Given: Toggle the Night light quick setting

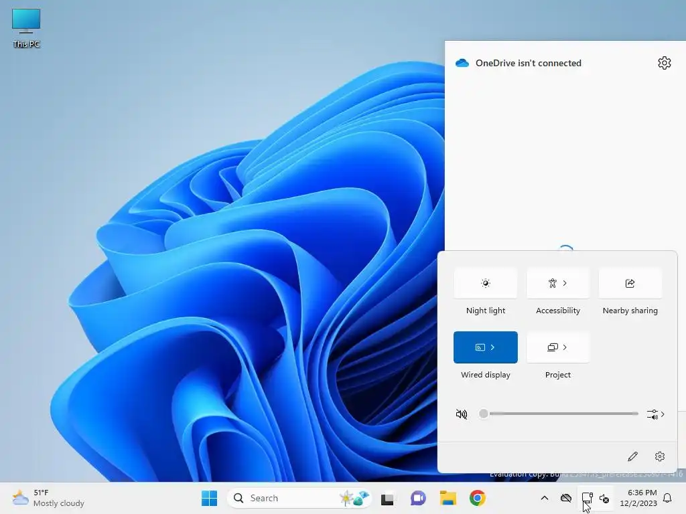Looking at the screenshot, I should point(485,283).
